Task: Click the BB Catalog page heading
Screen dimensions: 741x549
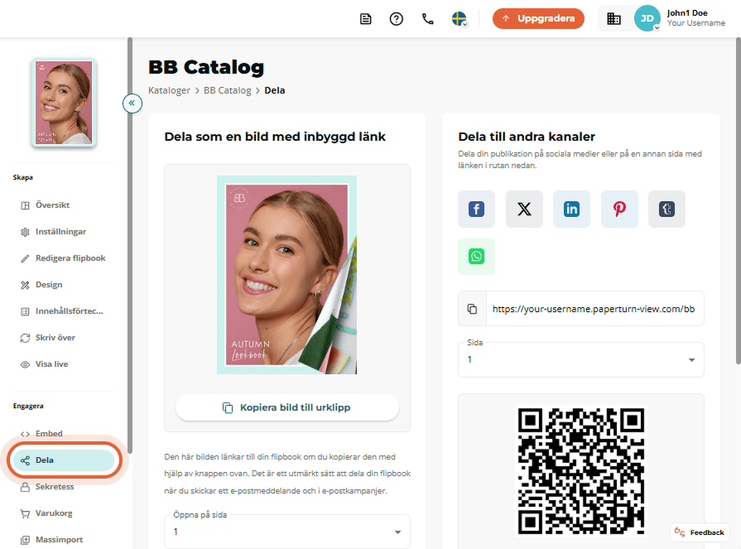Action: pos(206,67)
